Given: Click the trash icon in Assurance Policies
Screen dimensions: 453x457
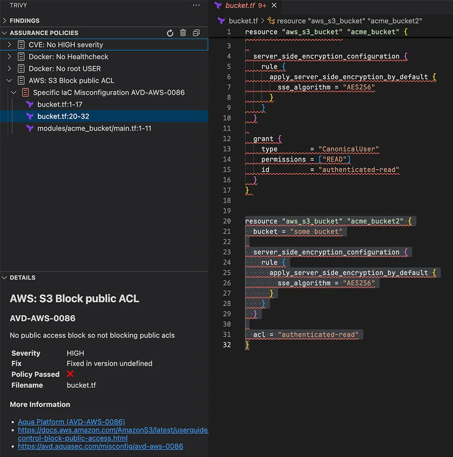Looking at the screenshot, I should coord(183,33).
